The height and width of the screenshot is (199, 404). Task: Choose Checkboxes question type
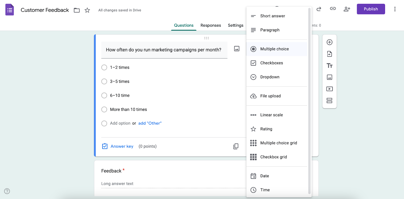tap(277, 63)
